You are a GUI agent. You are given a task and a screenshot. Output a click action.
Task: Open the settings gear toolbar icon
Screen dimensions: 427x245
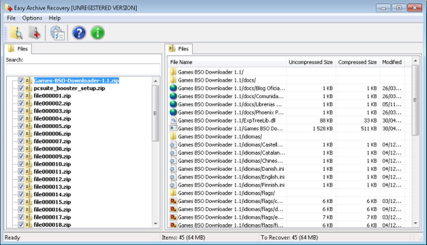pyautogui.click(x=57, y=32)
